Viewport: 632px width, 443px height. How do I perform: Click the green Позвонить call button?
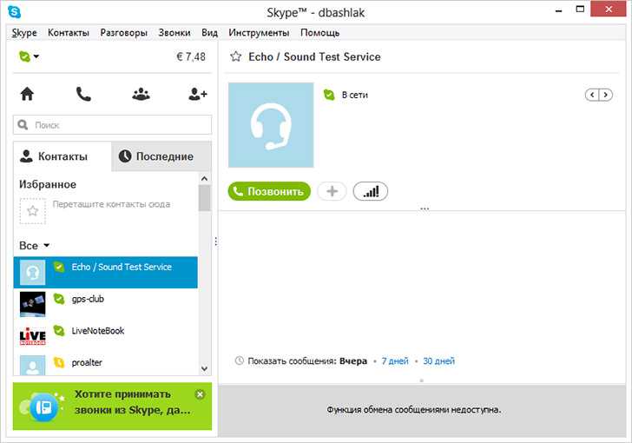coord(269,191)
